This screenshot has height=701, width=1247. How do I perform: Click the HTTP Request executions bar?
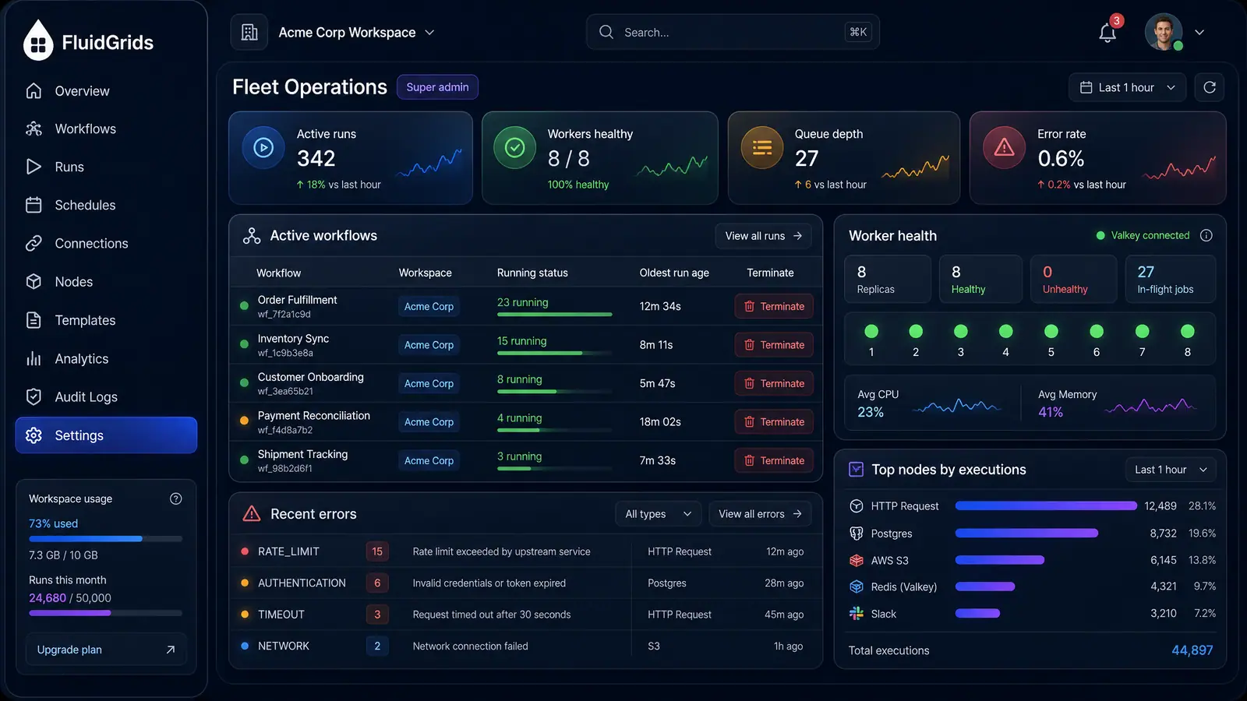point(1046,506)
